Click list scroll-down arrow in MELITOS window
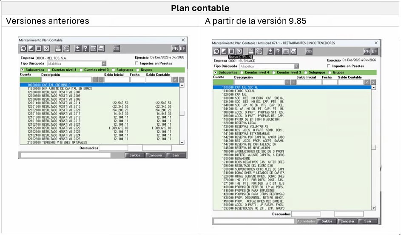401x235 pixels. coord(182,142)
